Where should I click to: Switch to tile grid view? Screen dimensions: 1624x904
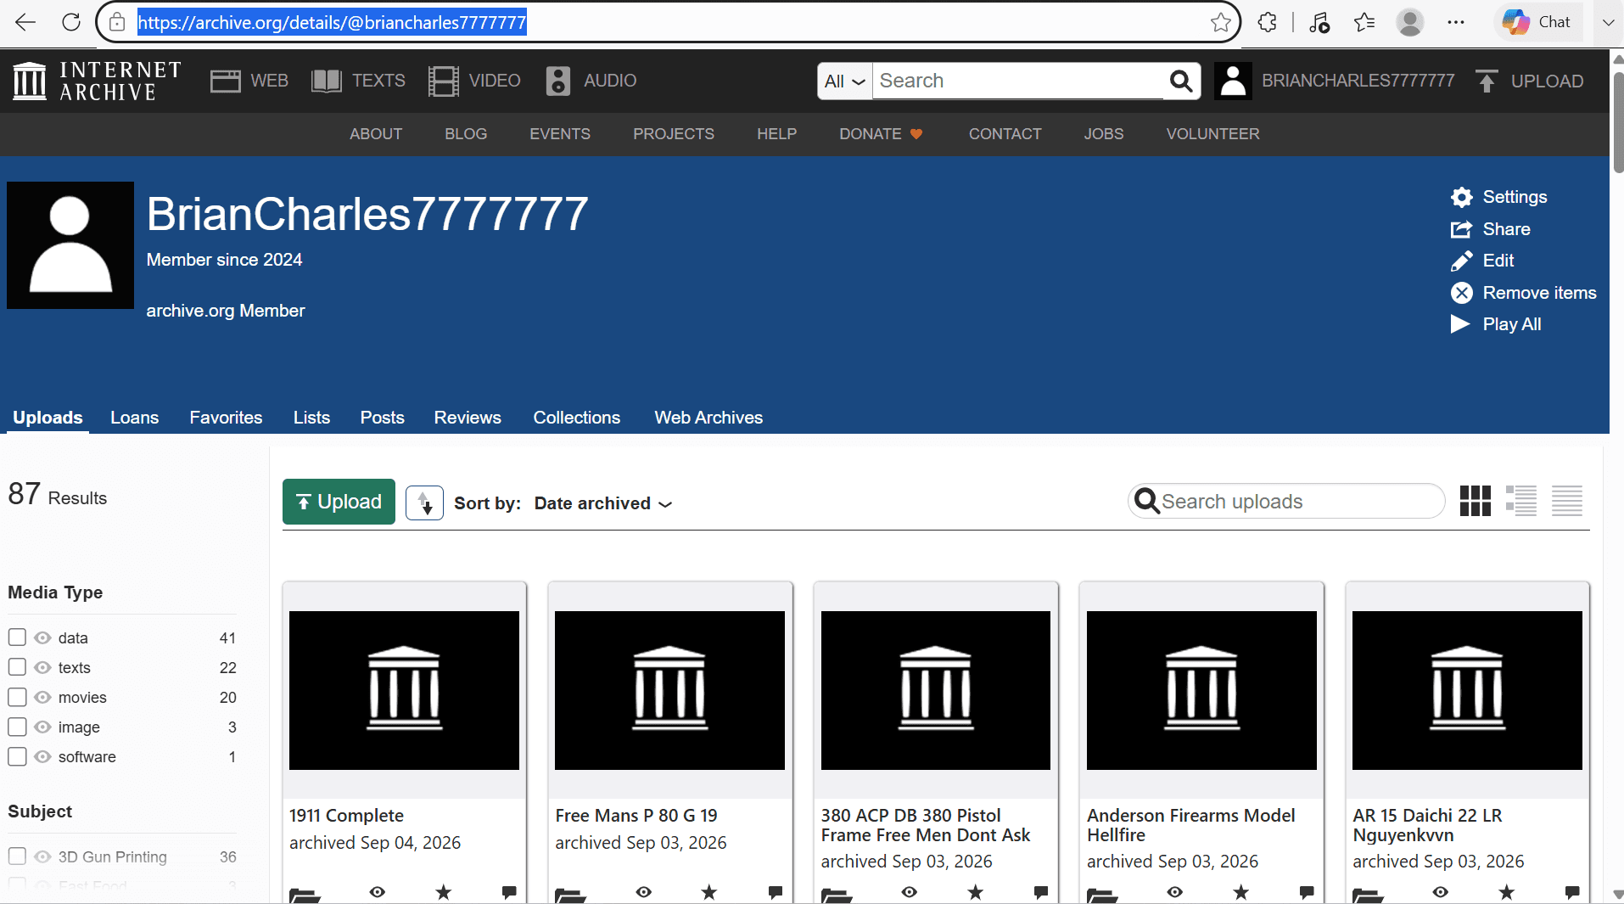click(x=1476, y=501)
